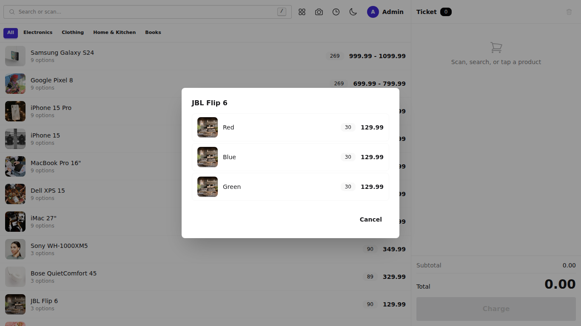Click the 349.99 Sony price

[394, 249]
